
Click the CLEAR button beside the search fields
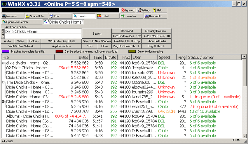point(3,33)
